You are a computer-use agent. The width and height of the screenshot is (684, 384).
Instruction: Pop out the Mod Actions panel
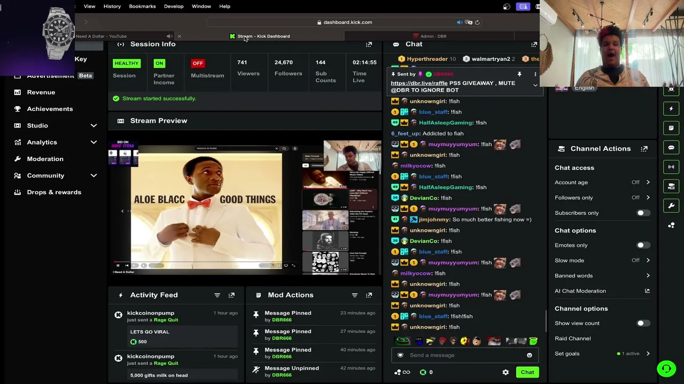point(369,295)
